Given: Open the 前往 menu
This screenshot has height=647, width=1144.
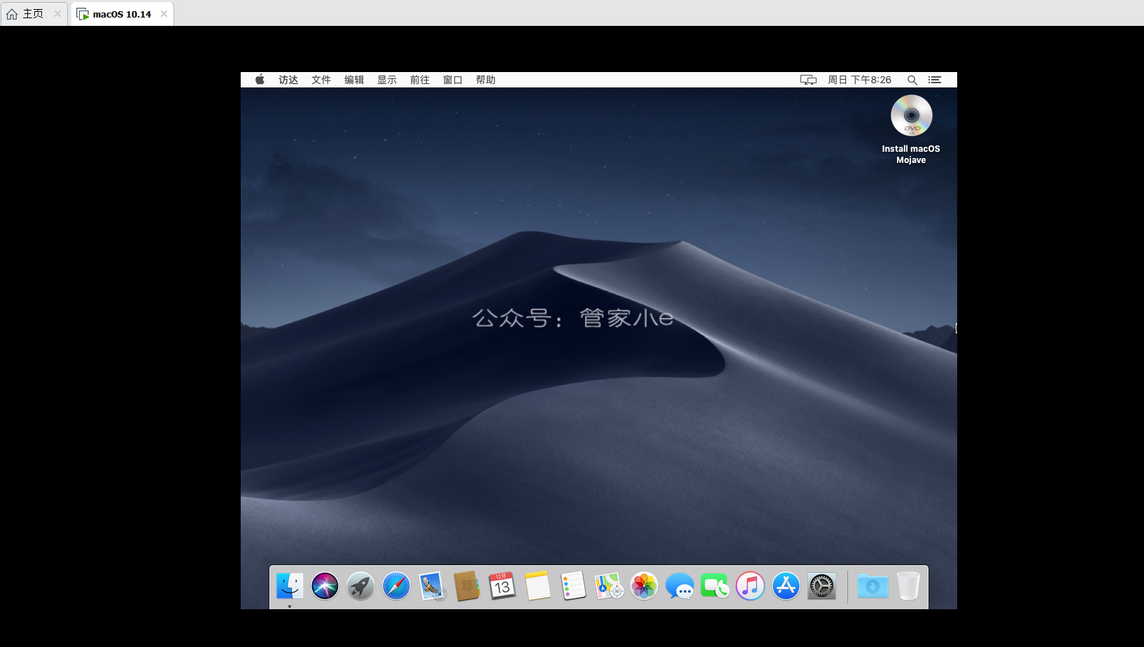Looking at the screenshot, I should click(x=420, y=80).
